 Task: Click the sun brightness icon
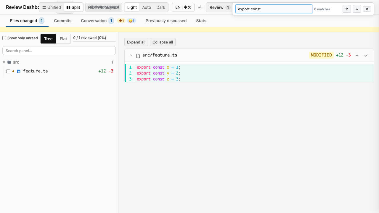pyautogui.click(x=200, y=7)
